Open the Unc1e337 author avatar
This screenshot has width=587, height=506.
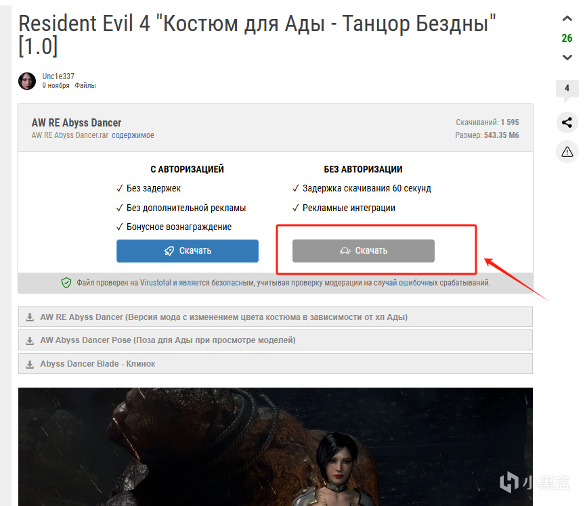click(x=27, y=80)
